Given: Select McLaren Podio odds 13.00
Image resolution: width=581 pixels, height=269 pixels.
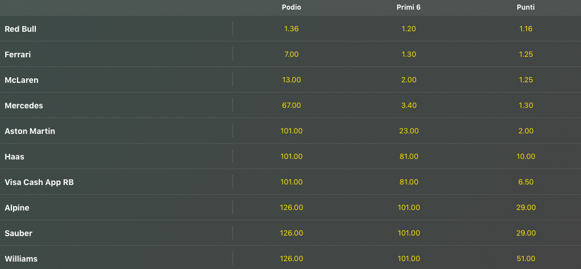Looking at the screenshot, I should click(291, 80).
